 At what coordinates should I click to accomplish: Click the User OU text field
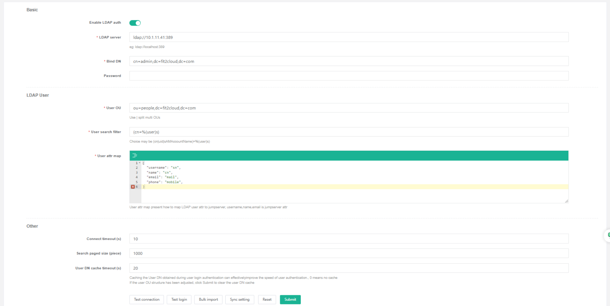click(348, 108)
